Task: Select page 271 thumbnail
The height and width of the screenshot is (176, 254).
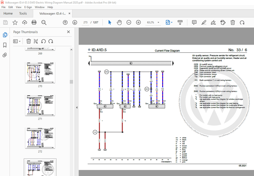Action: [40, 105]
